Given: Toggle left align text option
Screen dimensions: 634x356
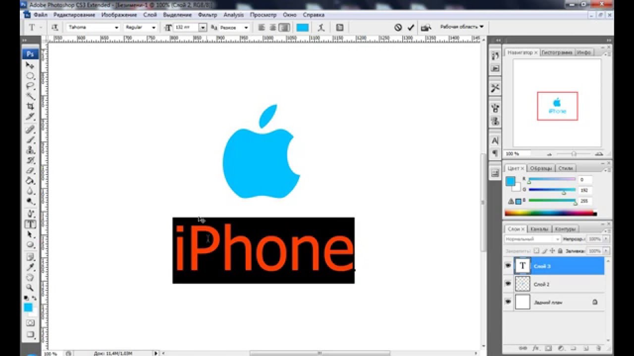Looking at the screenshot, I should 262,28.
